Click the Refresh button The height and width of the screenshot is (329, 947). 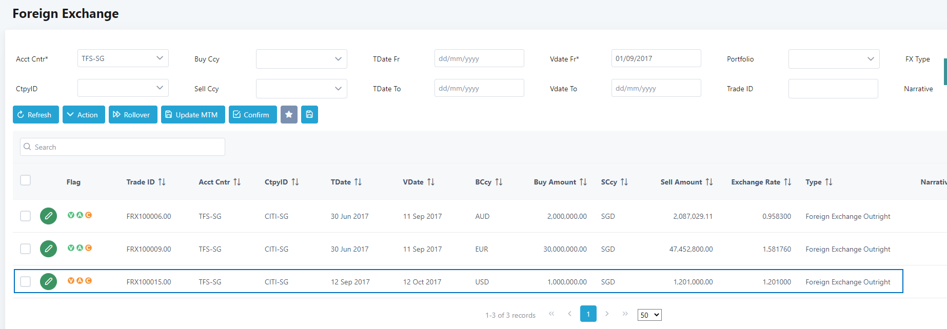point(35,115)
